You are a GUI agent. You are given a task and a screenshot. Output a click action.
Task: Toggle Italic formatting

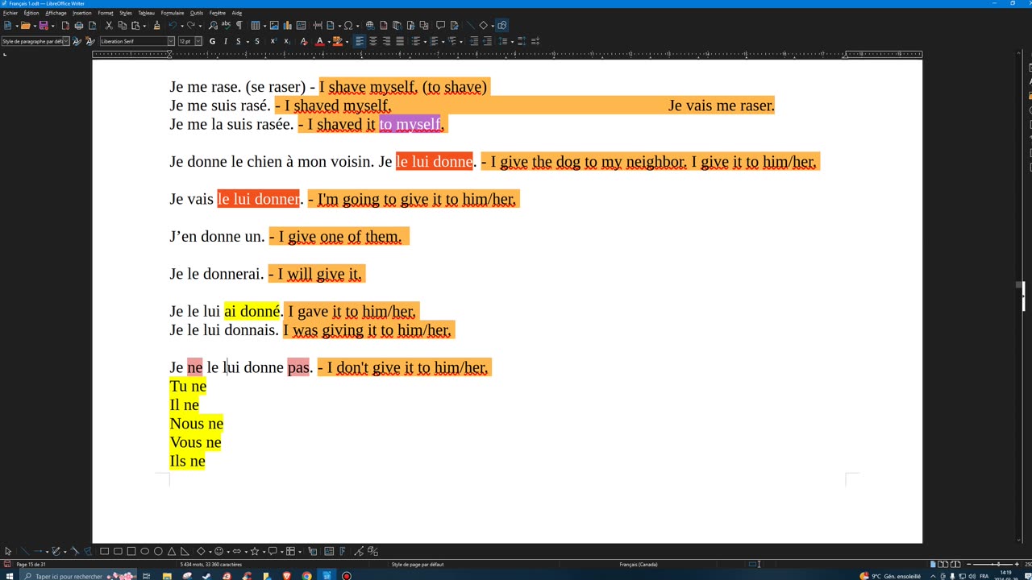[225, 41]
